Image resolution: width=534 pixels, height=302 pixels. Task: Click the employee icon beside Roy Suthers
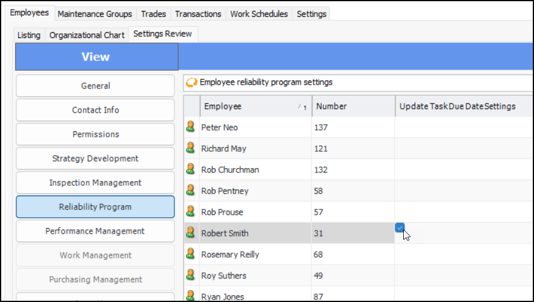click(191, 275)
